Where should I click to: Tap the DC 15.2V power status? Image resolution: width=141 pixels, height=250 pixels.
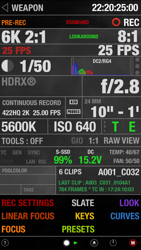(x=90, y=157)
